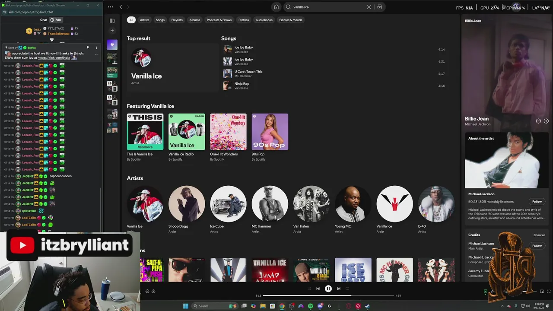Seek using the song progress bar

click(328, 295)
